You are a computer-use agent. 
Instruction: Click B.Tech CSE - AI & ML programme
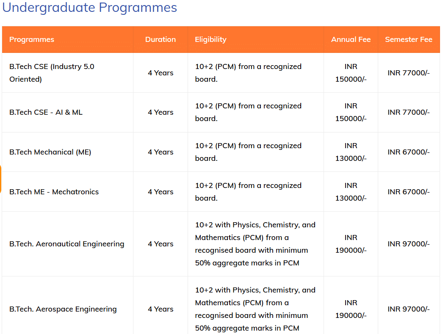[46, 112]
